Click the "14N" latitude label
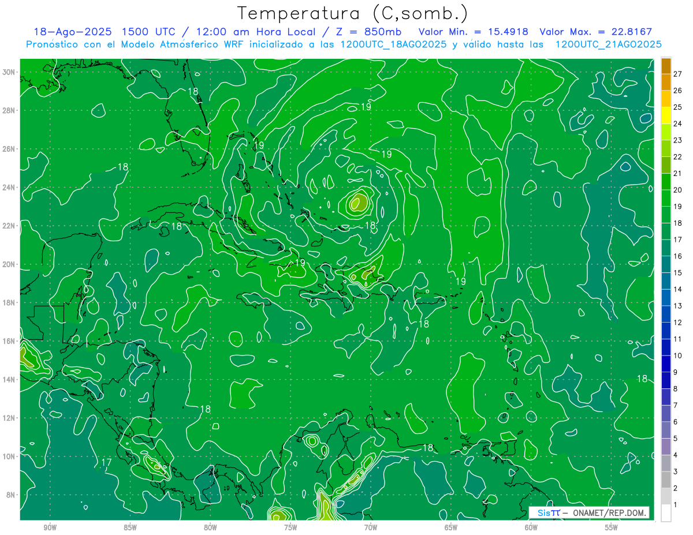The image size is (693, 535). (x=10, y=379)
